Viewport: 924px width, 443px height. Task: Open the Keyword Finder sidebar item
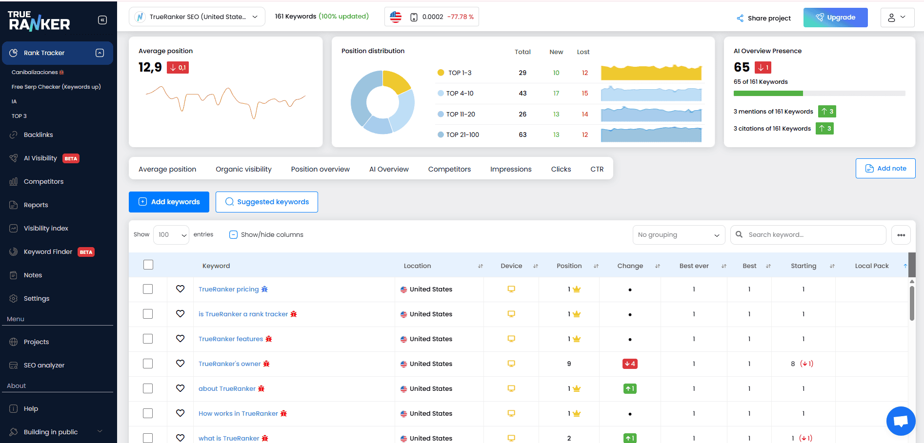[48, 252]
